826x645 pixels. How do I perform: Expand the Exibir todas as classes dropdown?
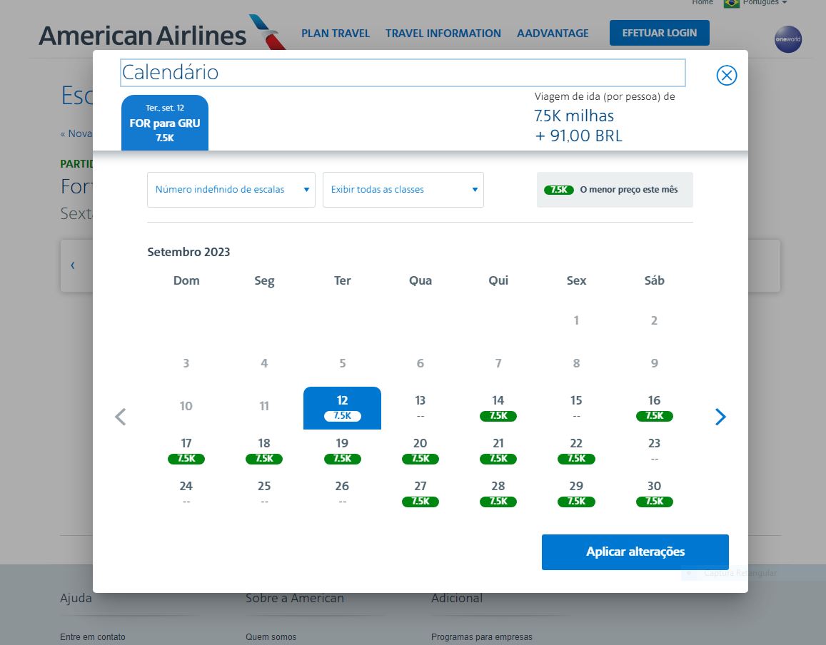coord(403,190)
